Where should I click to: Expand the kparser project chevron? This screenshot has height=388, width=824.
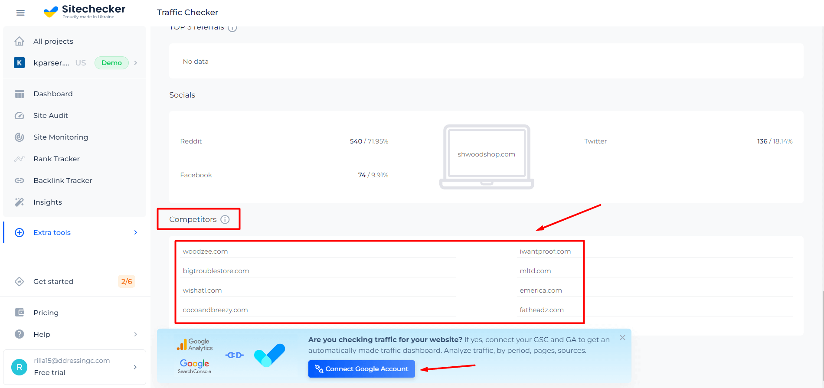136,63
